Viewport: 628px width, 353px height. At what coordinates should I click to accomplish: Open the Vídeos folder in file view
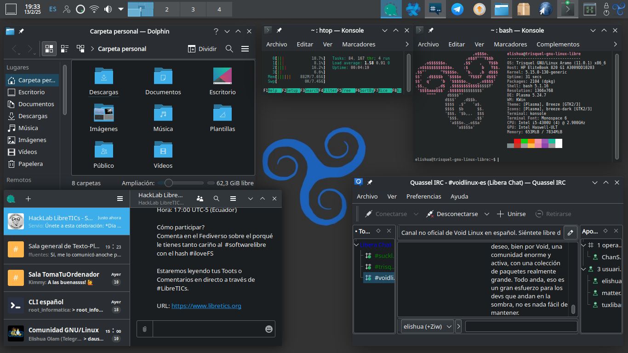(163, 155)
